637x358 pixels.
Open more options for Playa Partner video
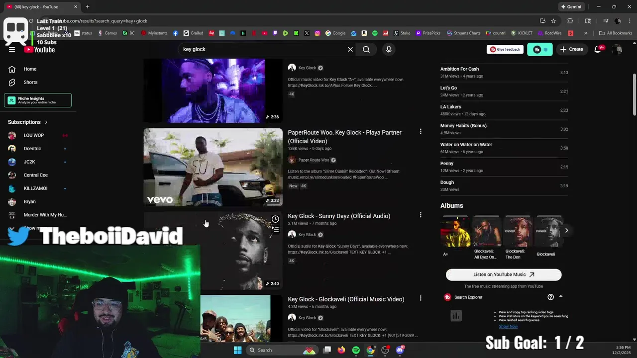(421, 132)
